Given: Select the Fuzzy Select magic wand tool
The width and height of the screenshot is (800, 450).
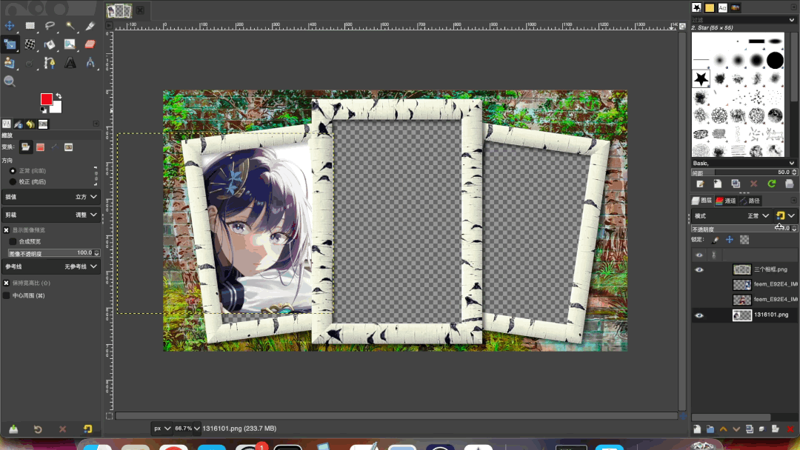Looking at the screenshot, I should click(x=70, y=25).
